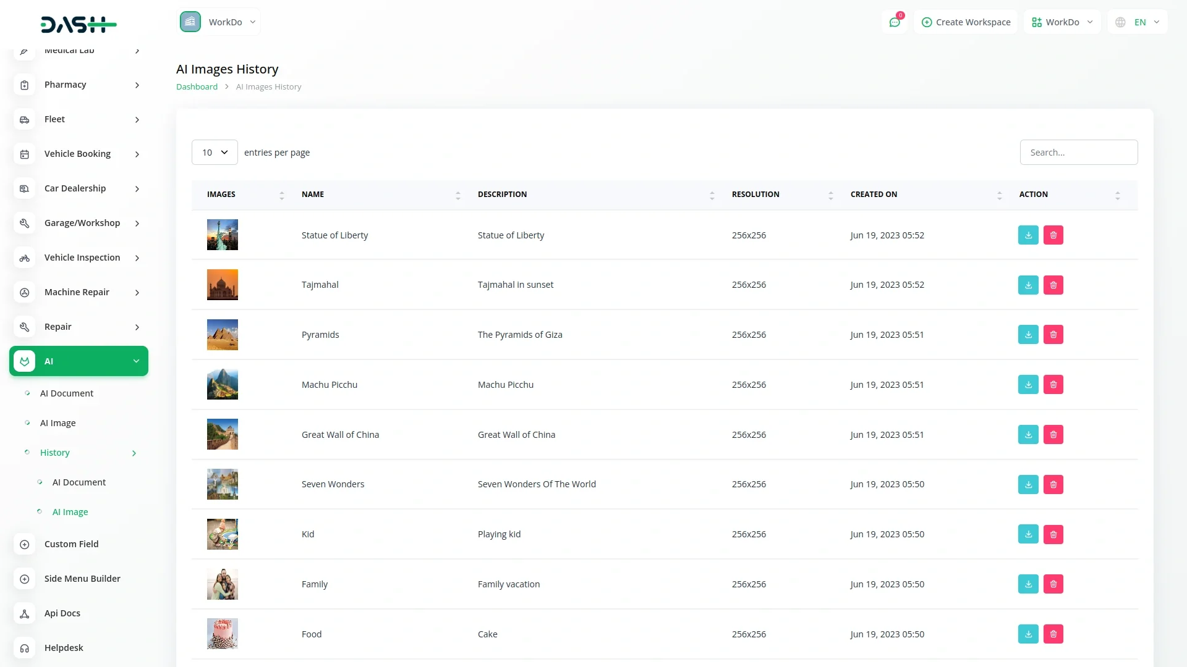Screen dimensions: 1187x667
Task: Download the Family image
Action: pyautogui.click(x=1028, y=584)
